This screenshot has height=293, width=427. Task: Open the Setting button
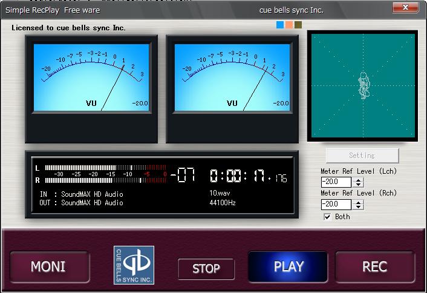pyautogui.click(x=362, y=156)
